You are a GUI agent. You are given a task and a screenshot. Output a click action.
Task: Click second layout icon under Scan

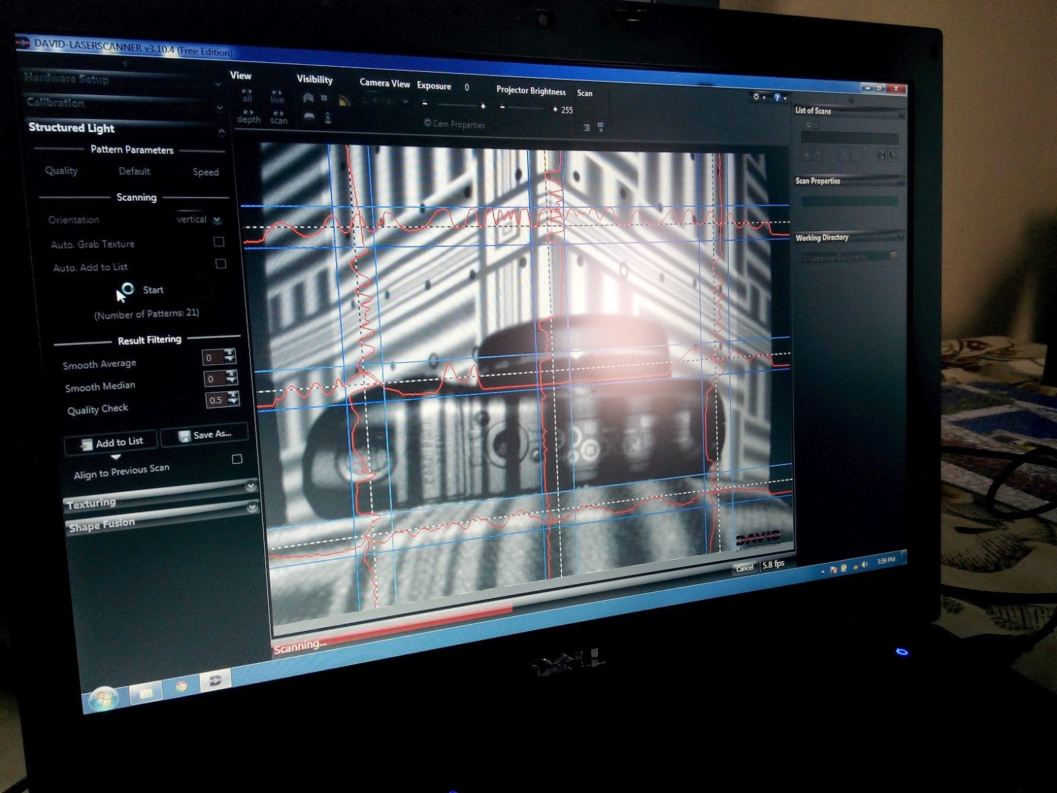click(x=601, y=127)
